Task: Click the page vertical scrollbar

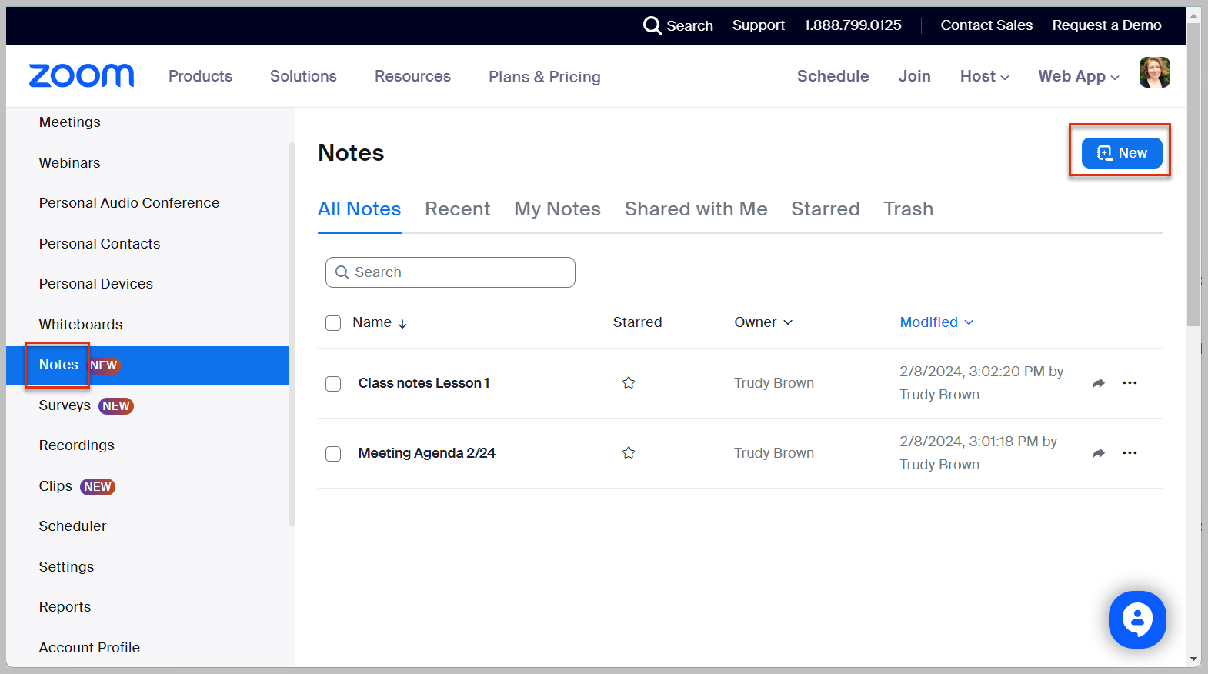Action: pyautogui.click(x=1193, y=174)
